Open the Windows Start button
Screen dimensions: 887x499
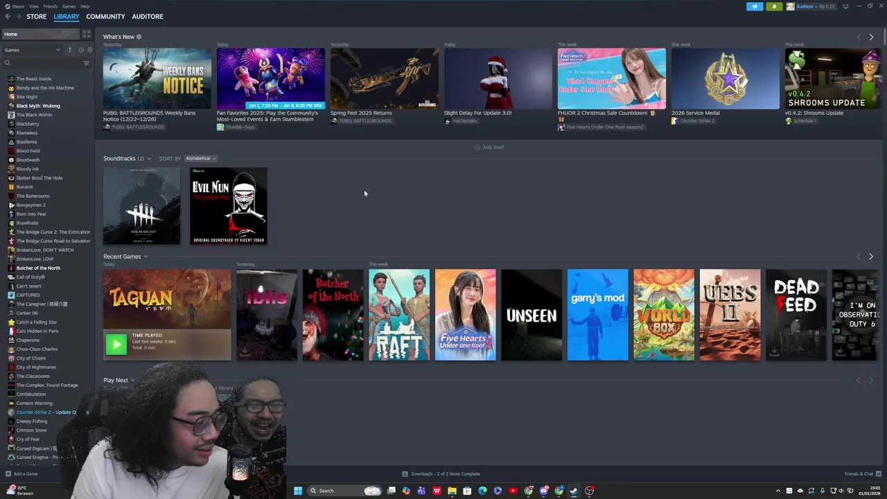point(298,491)
